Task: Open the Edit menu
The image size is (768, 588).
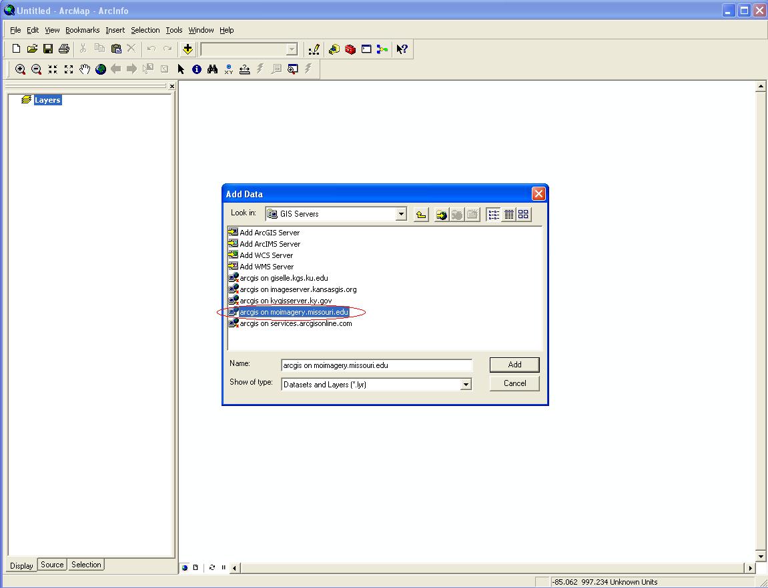Action: [x=32, y=30]
